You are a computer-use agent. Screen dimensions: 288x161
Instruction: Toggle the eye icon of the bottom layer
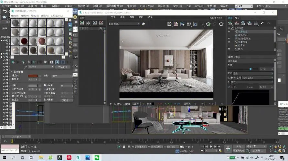229,49
